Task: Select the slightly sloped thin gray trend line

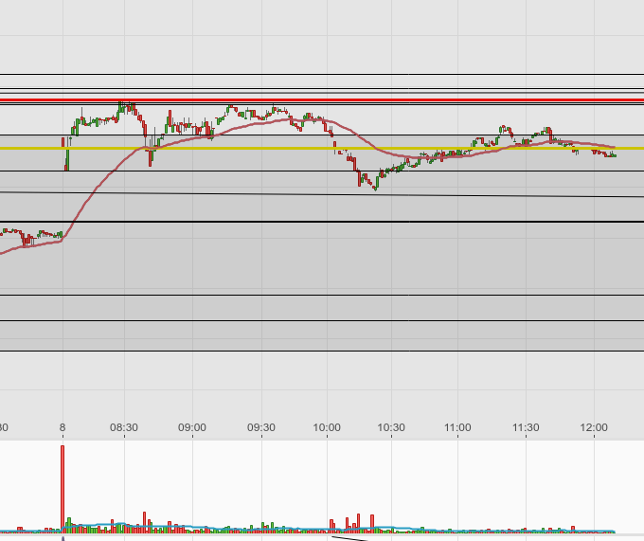Action: (322, 194)
